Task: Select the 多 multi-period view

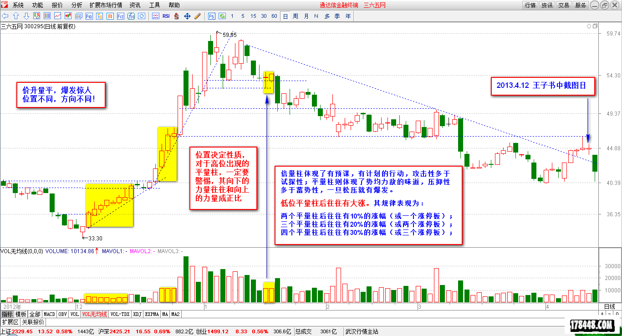Action: [x=327, y=16]
